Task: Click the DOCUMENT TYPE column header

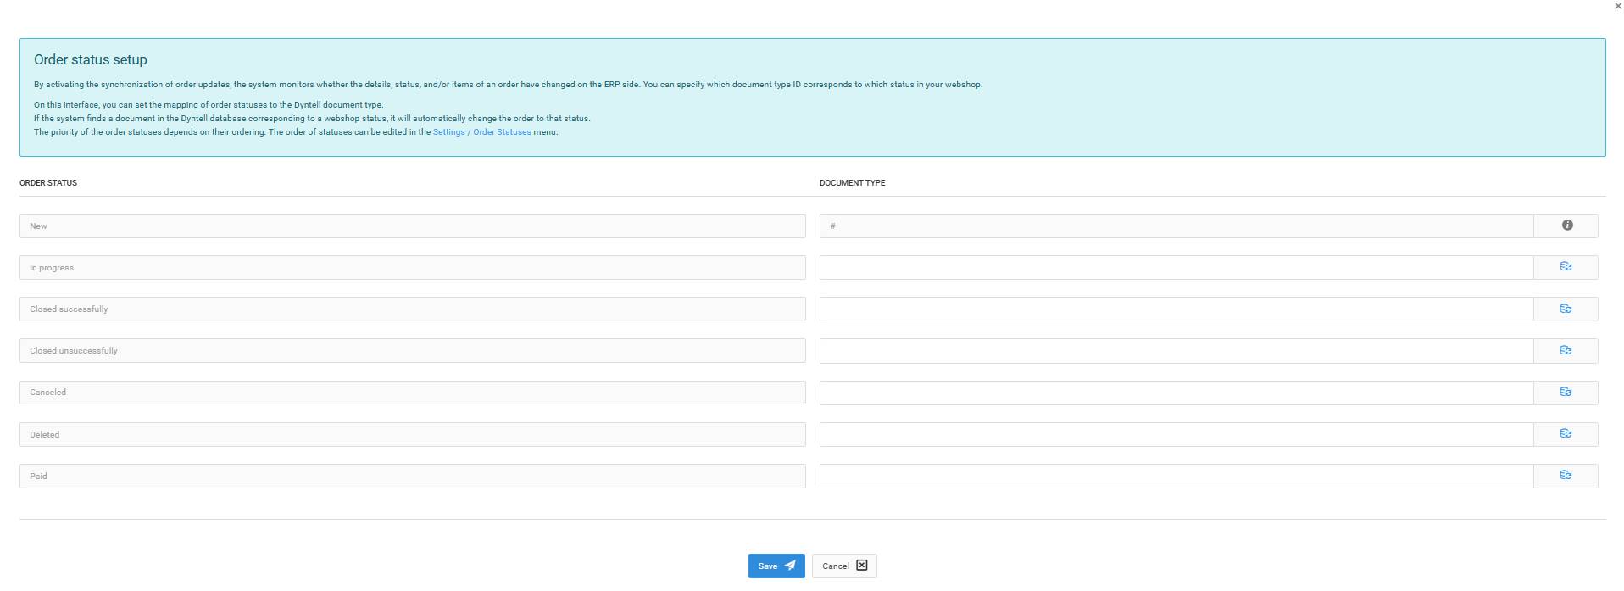Action: (852, 183)
